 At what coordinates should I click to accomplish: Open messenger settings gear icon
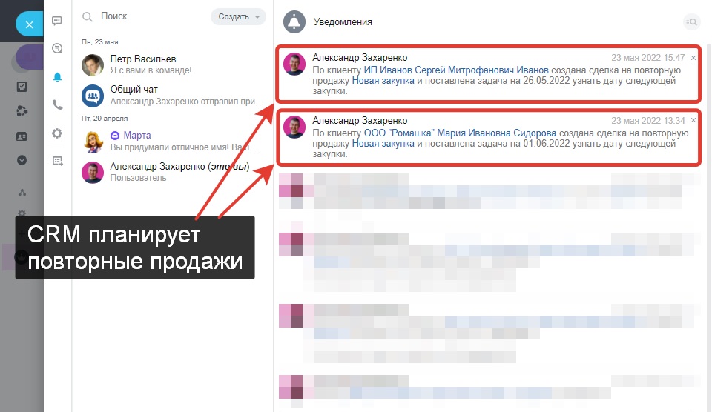(57, 133)
